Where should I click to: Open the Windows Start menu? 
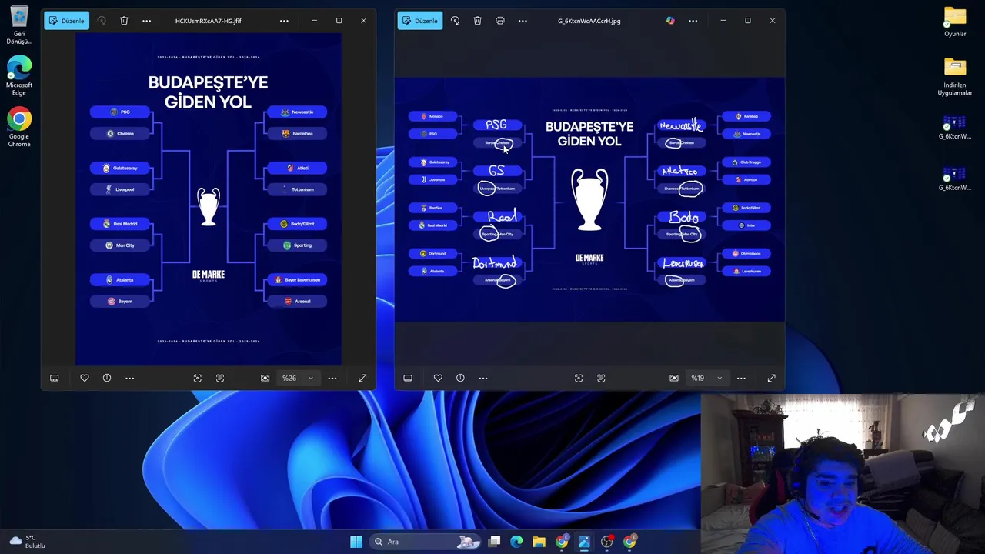356,542
